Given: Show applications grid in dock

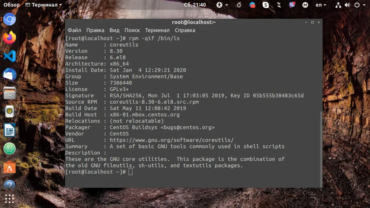Looking at the screenshot, I should [9, 199].
